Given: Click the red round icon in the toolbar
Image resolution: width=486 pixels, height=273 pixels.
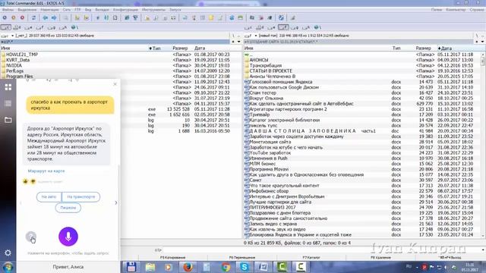Looking at the screenshot, I should coord(22,17).
